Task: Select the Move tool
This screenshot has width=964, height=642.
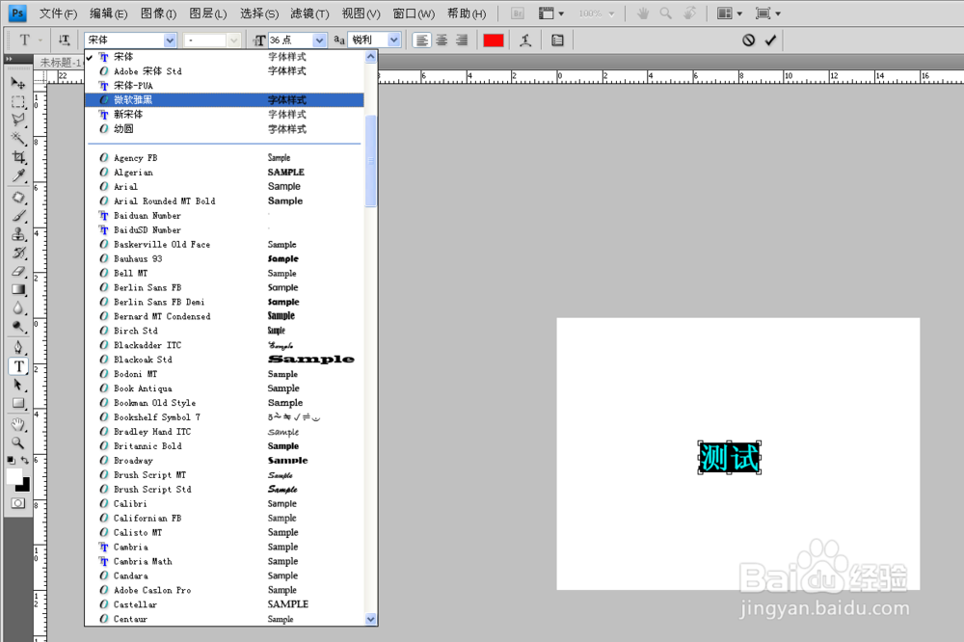Action: pyautogui.click(x=17, y=83)
